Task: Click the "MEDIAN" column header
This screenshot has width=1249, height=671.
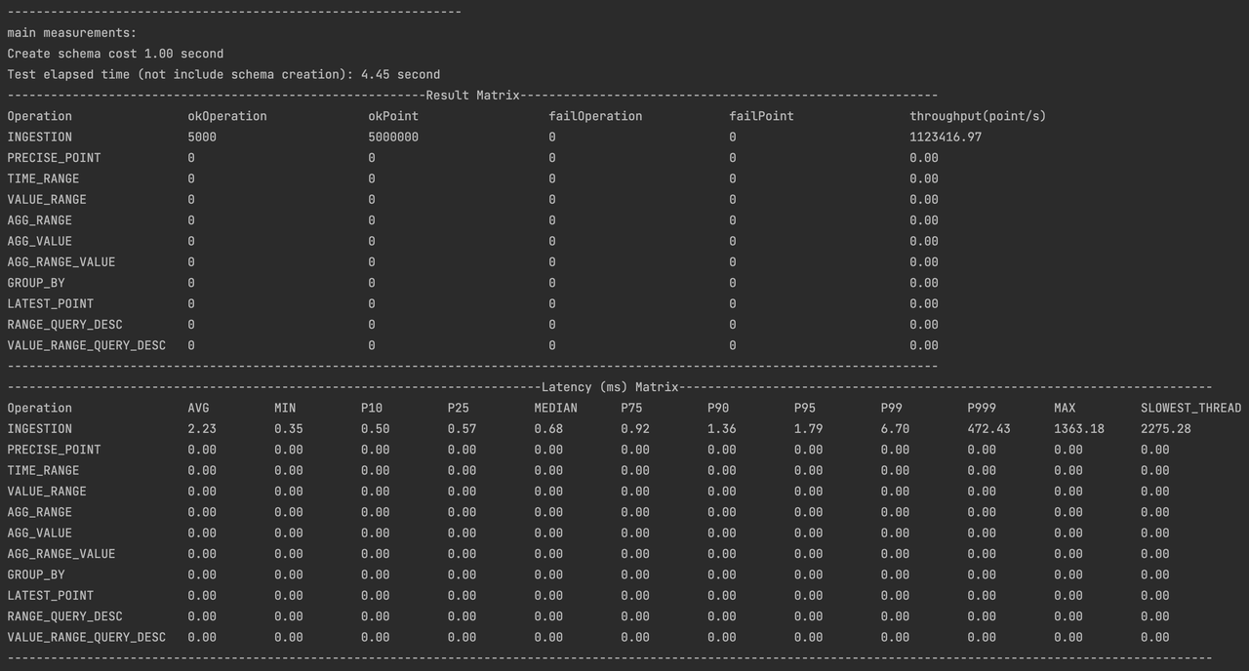Action: [555, 408]
